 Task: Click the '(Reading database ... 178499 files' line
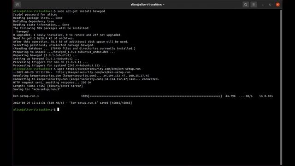74,48
